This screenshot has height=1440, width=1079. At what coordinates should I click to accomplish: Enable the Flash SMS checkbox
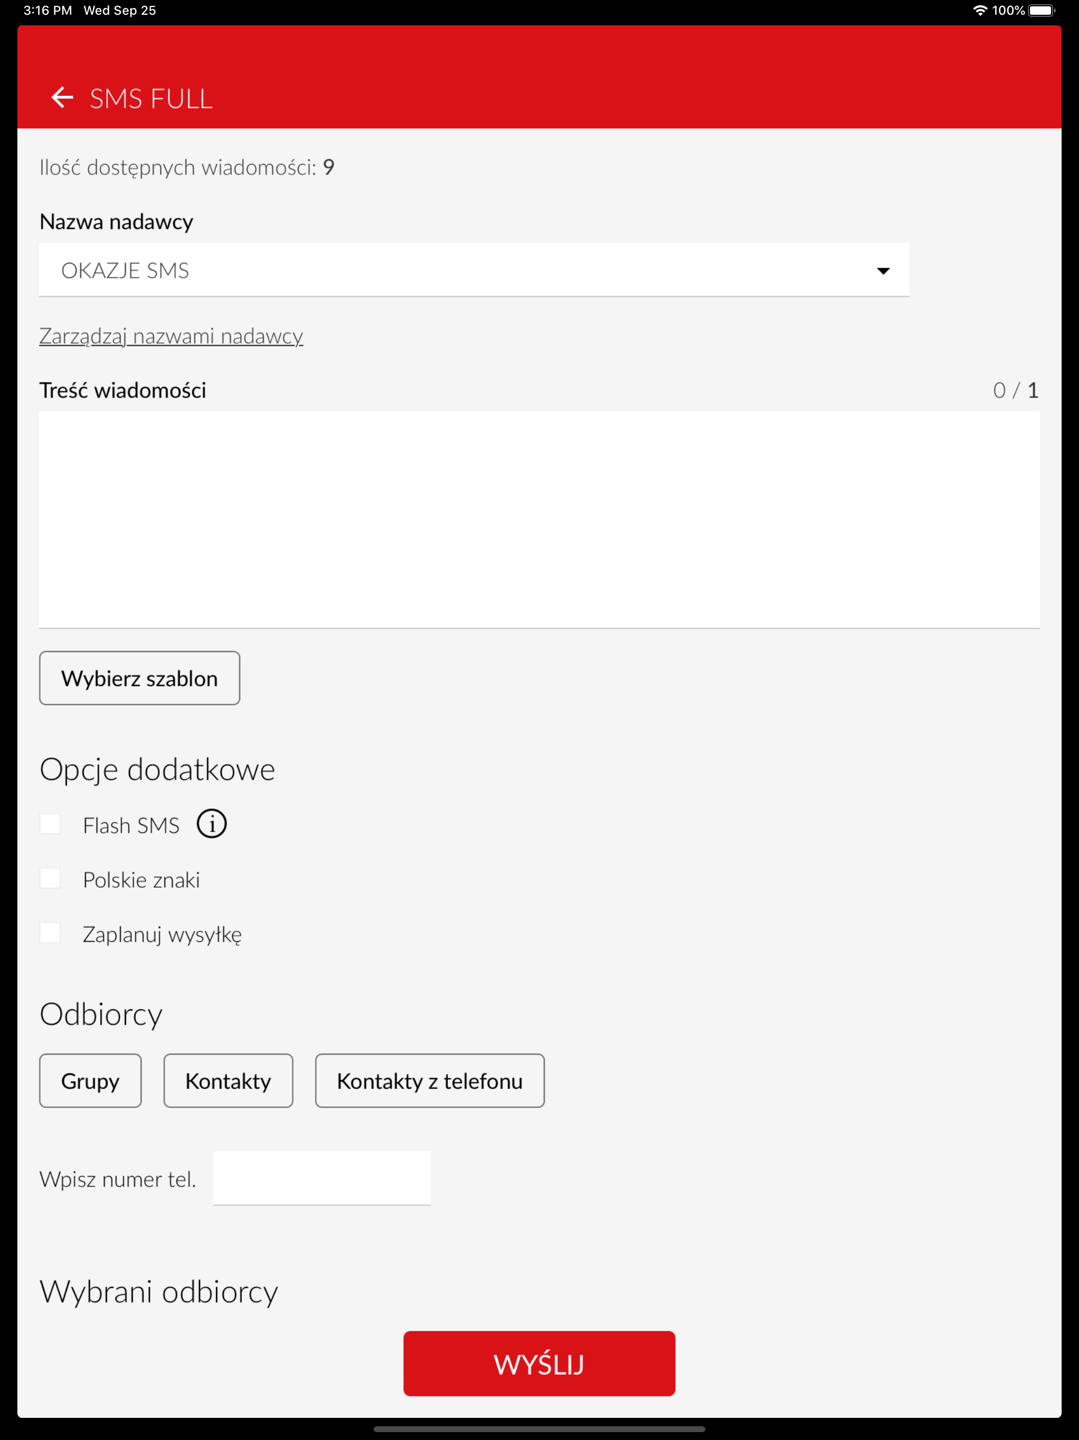click(50, 824)
